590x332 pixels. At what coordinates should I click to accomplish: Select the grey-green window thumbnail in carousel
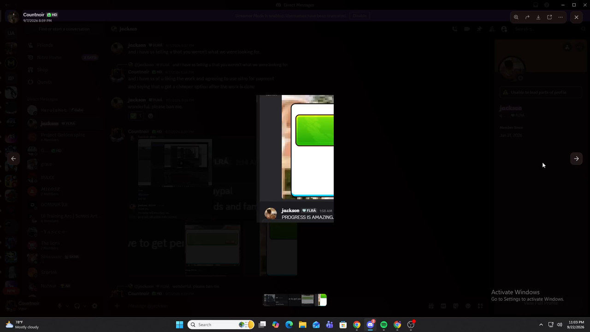[x=307, y=300]
